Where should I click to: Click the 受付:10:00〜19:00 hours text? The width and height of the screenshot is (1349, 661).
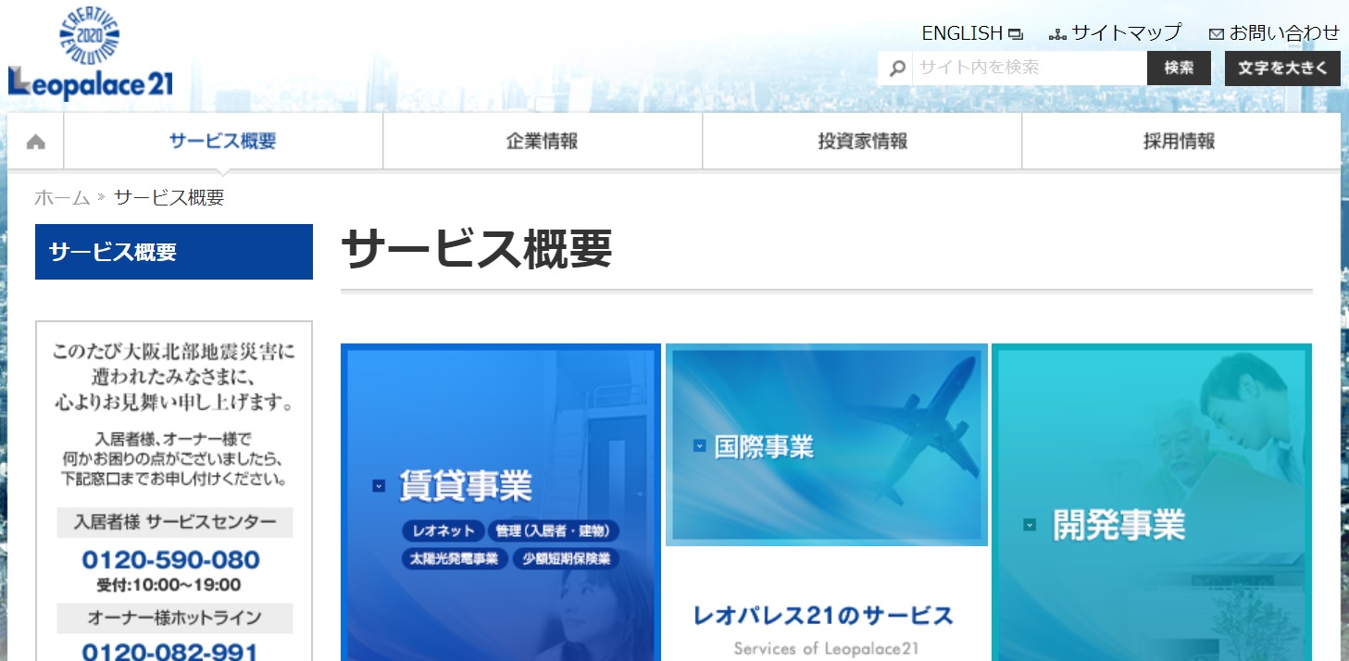pyautogui.click(x=169, y=585)
